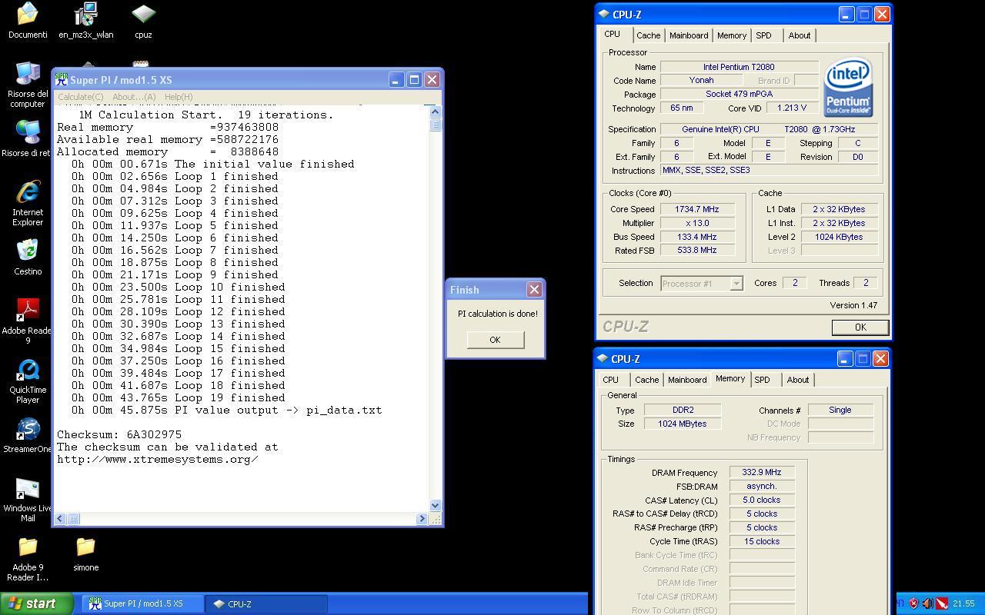Launch Internet Explorer from desktop
985x615 pixels.
click(x=28, y=203)
